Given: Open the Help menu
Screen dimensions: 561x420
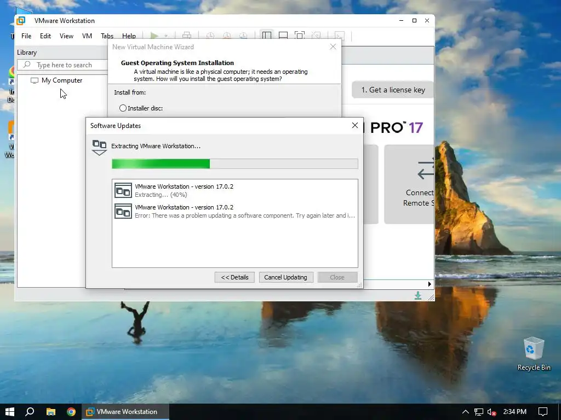Looking at the screenshot, I should tap(129, 36).
